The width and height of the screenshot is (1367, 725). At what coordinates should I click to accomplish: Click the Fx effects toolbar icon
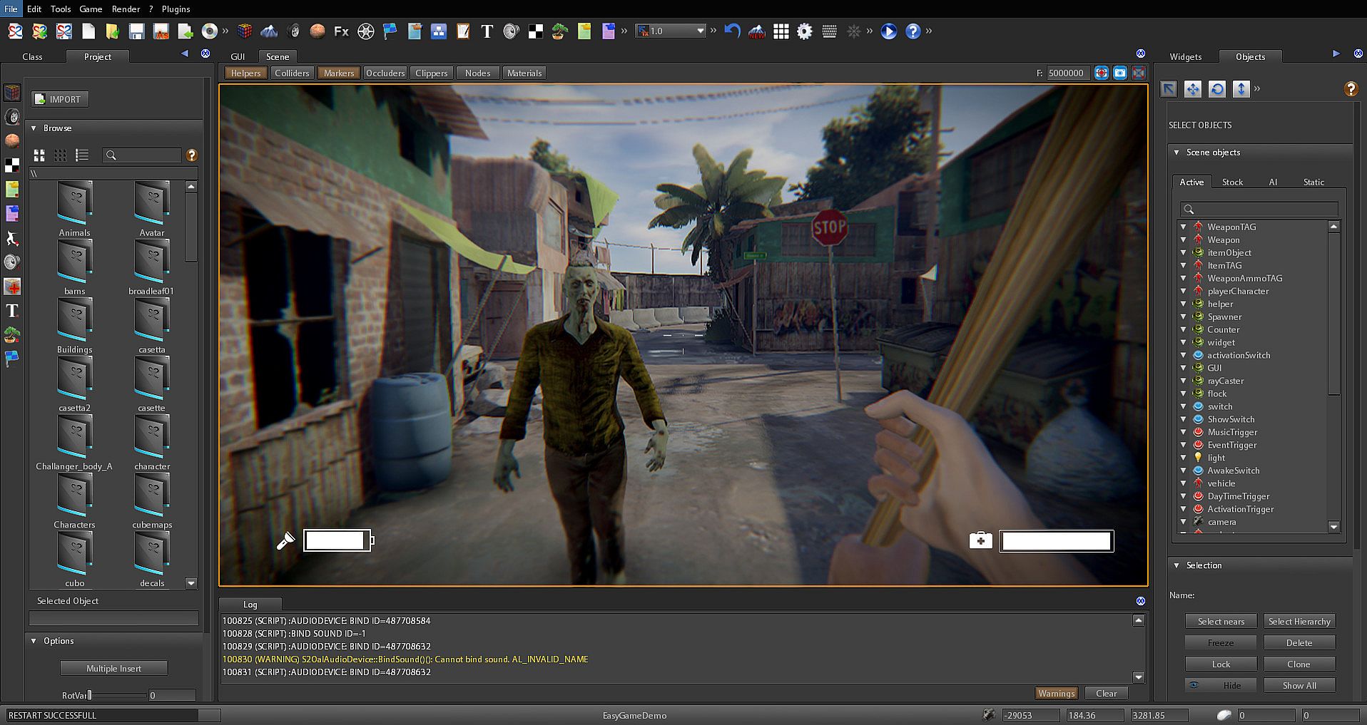[x=341, y=31]
